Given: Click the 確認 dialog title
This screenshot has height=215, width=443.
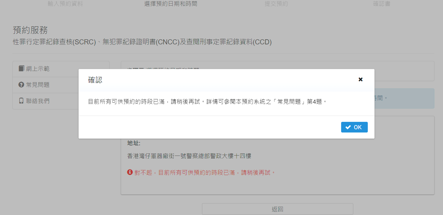Looking at the screenshot, I should pos(95,80).
